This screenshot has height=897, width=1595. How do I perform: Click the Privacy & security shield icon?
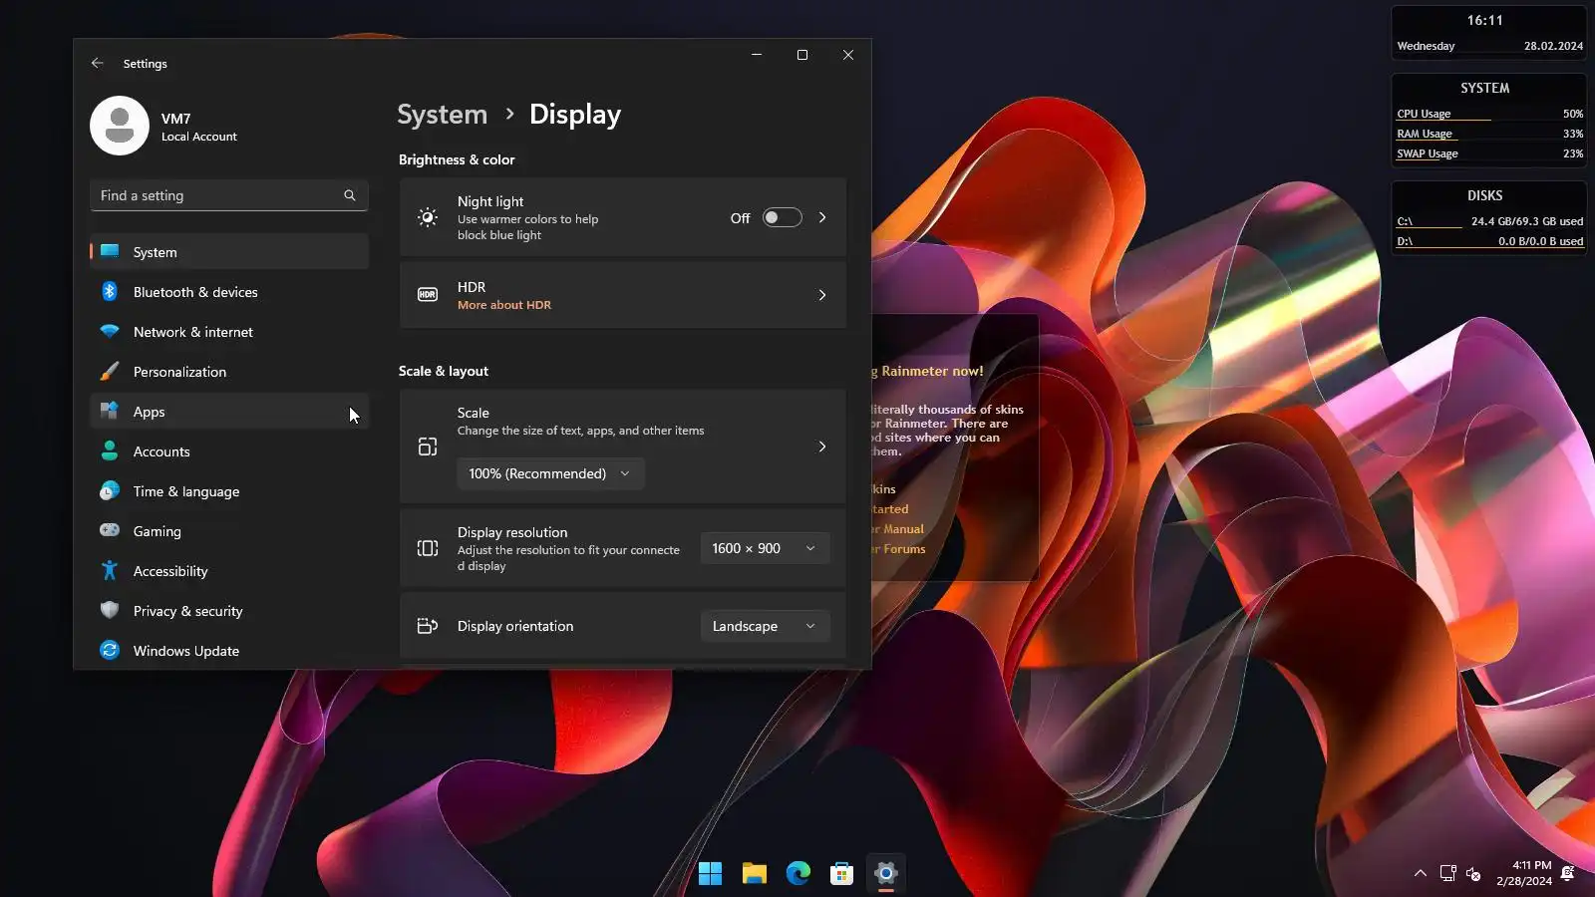tap(110, 610)
